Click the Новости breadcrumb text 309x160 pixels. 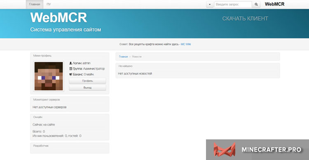(136, 56)
